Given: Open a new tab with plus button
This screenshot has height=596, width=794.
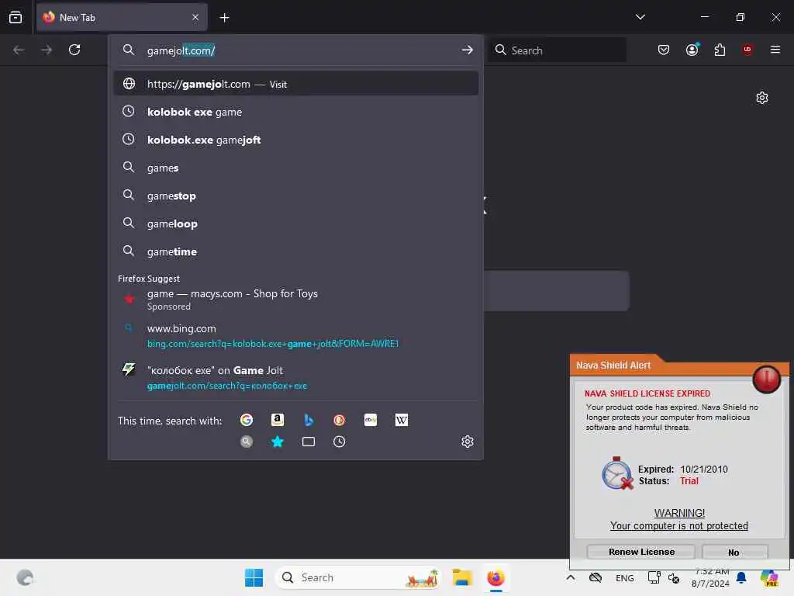Looking at the screenshot, I should point(224,18).
